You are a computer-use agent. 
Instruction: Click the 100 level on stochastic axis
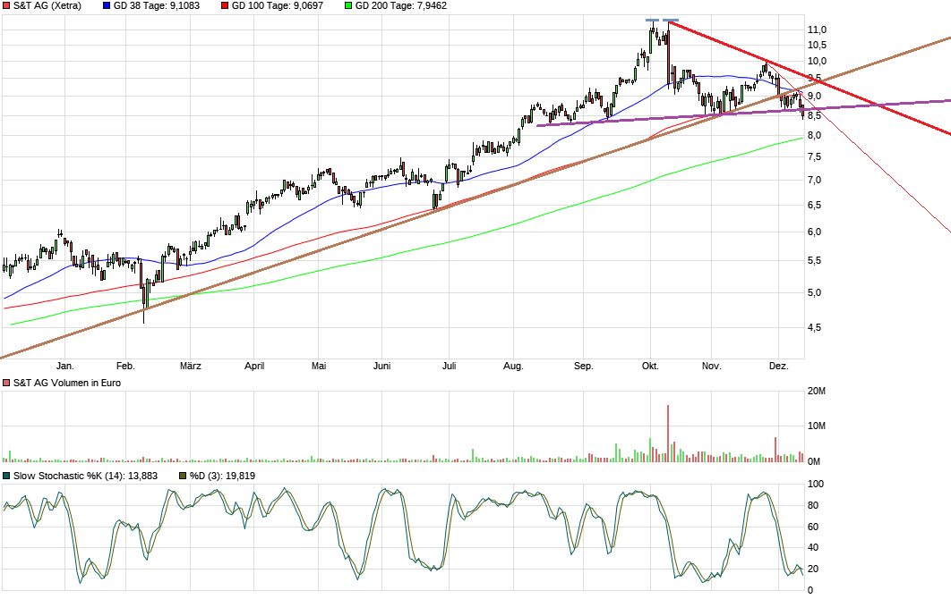click(x=816, y=484)
